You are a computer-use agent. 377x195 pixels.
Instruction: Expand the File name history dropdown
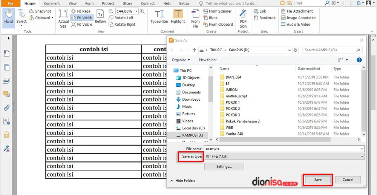tap(362, 149)
